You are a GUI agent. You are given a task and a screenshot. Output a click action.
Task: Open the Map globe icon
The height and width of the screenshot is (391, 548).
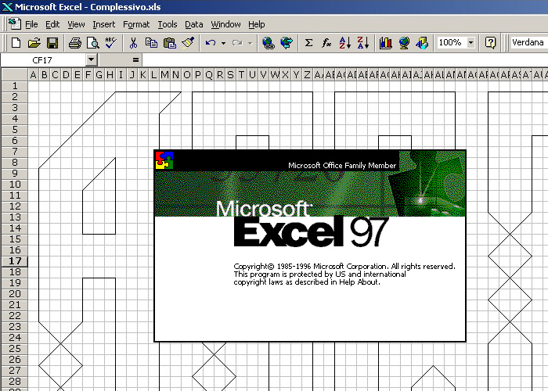tap(404, 43)
